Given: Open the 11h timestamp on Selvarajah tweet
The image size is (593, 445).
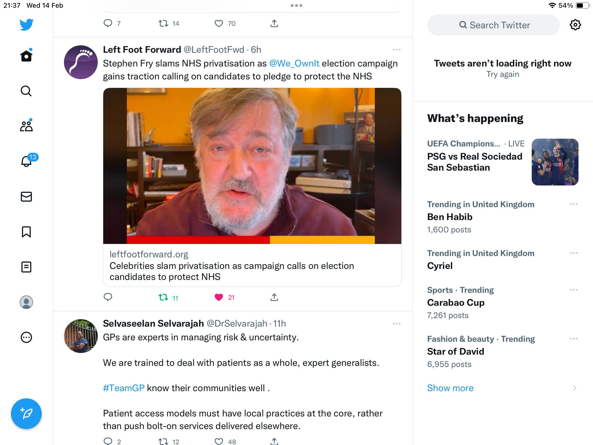Looking at the screenshot, I should (x=279, y=324).
